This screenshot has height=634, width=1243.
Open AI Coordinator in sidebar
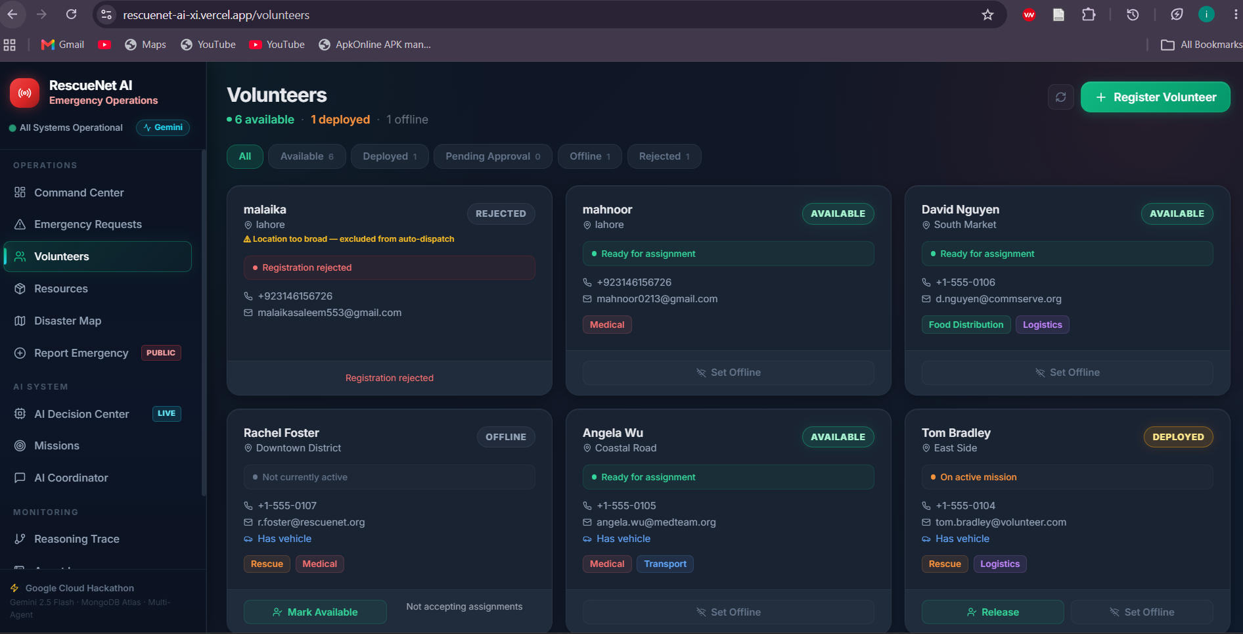(x=98, y=478)
